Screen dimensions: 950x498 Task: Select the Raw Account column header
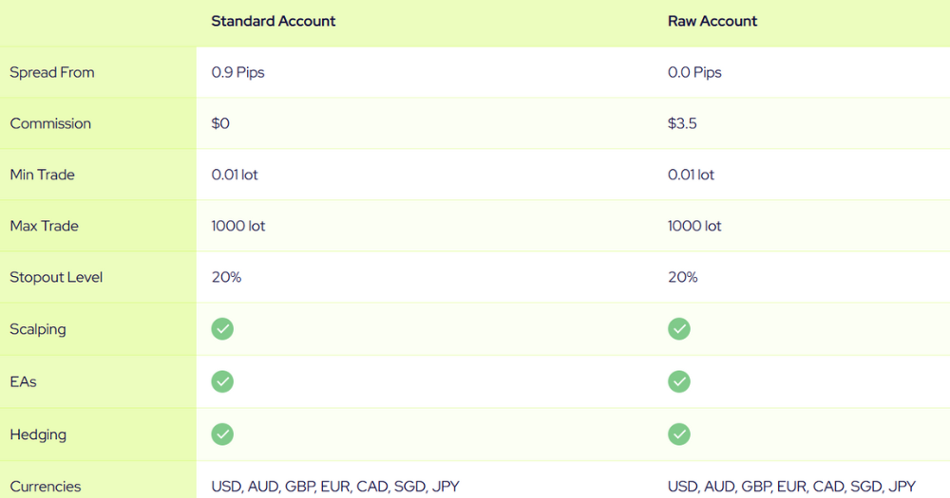(x=712, y=21)
